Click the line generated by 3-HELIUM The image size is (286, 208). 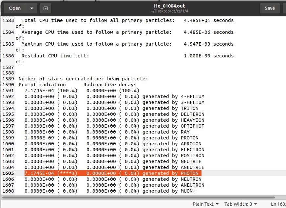114,102
